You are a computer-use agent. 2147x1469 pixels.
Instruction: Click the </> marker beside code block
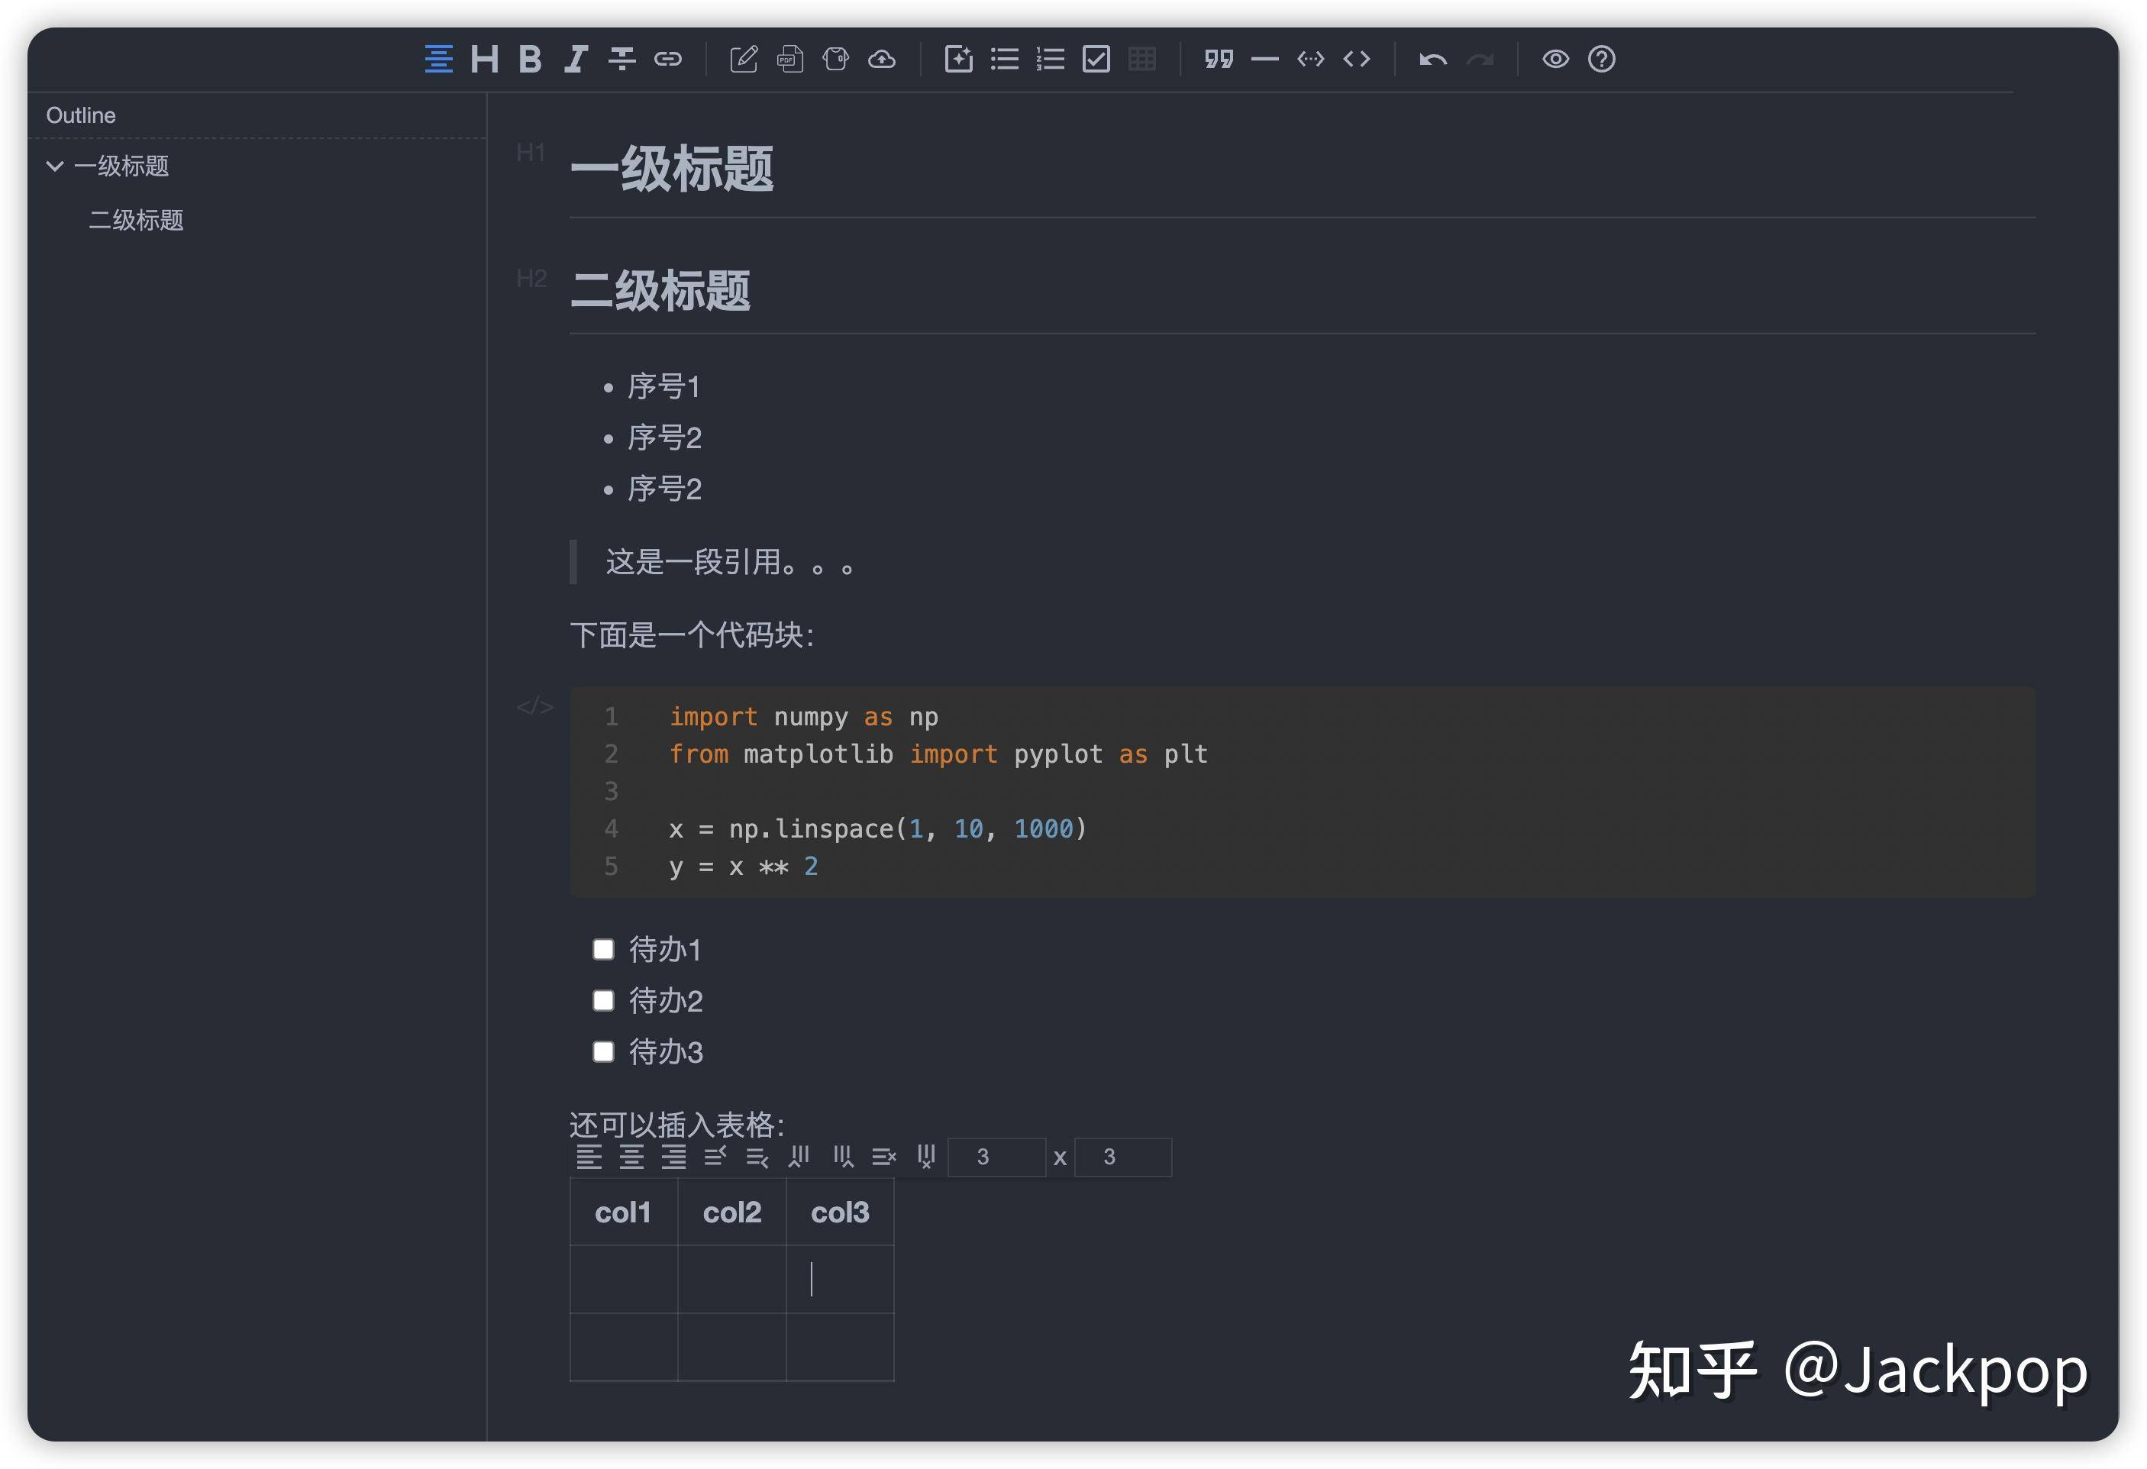tap(535, 708)
